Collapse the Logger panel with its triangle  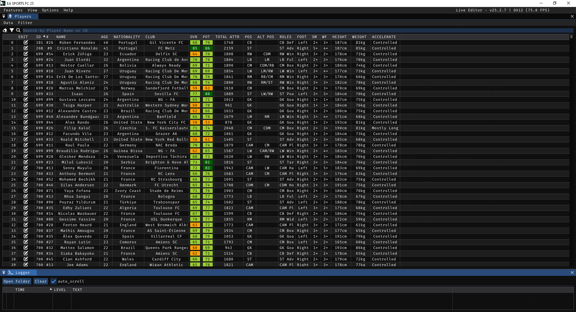coord(4,273)
